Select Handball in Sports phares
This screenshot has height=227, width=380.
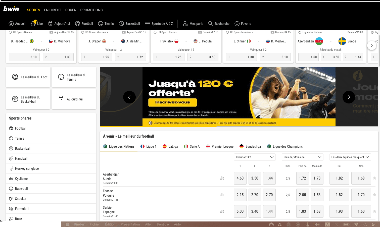[x=51, y=158]
